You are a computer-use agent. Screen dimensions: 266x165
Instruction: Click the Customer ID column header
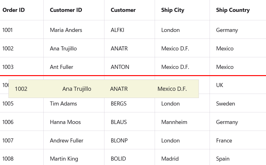66,10
